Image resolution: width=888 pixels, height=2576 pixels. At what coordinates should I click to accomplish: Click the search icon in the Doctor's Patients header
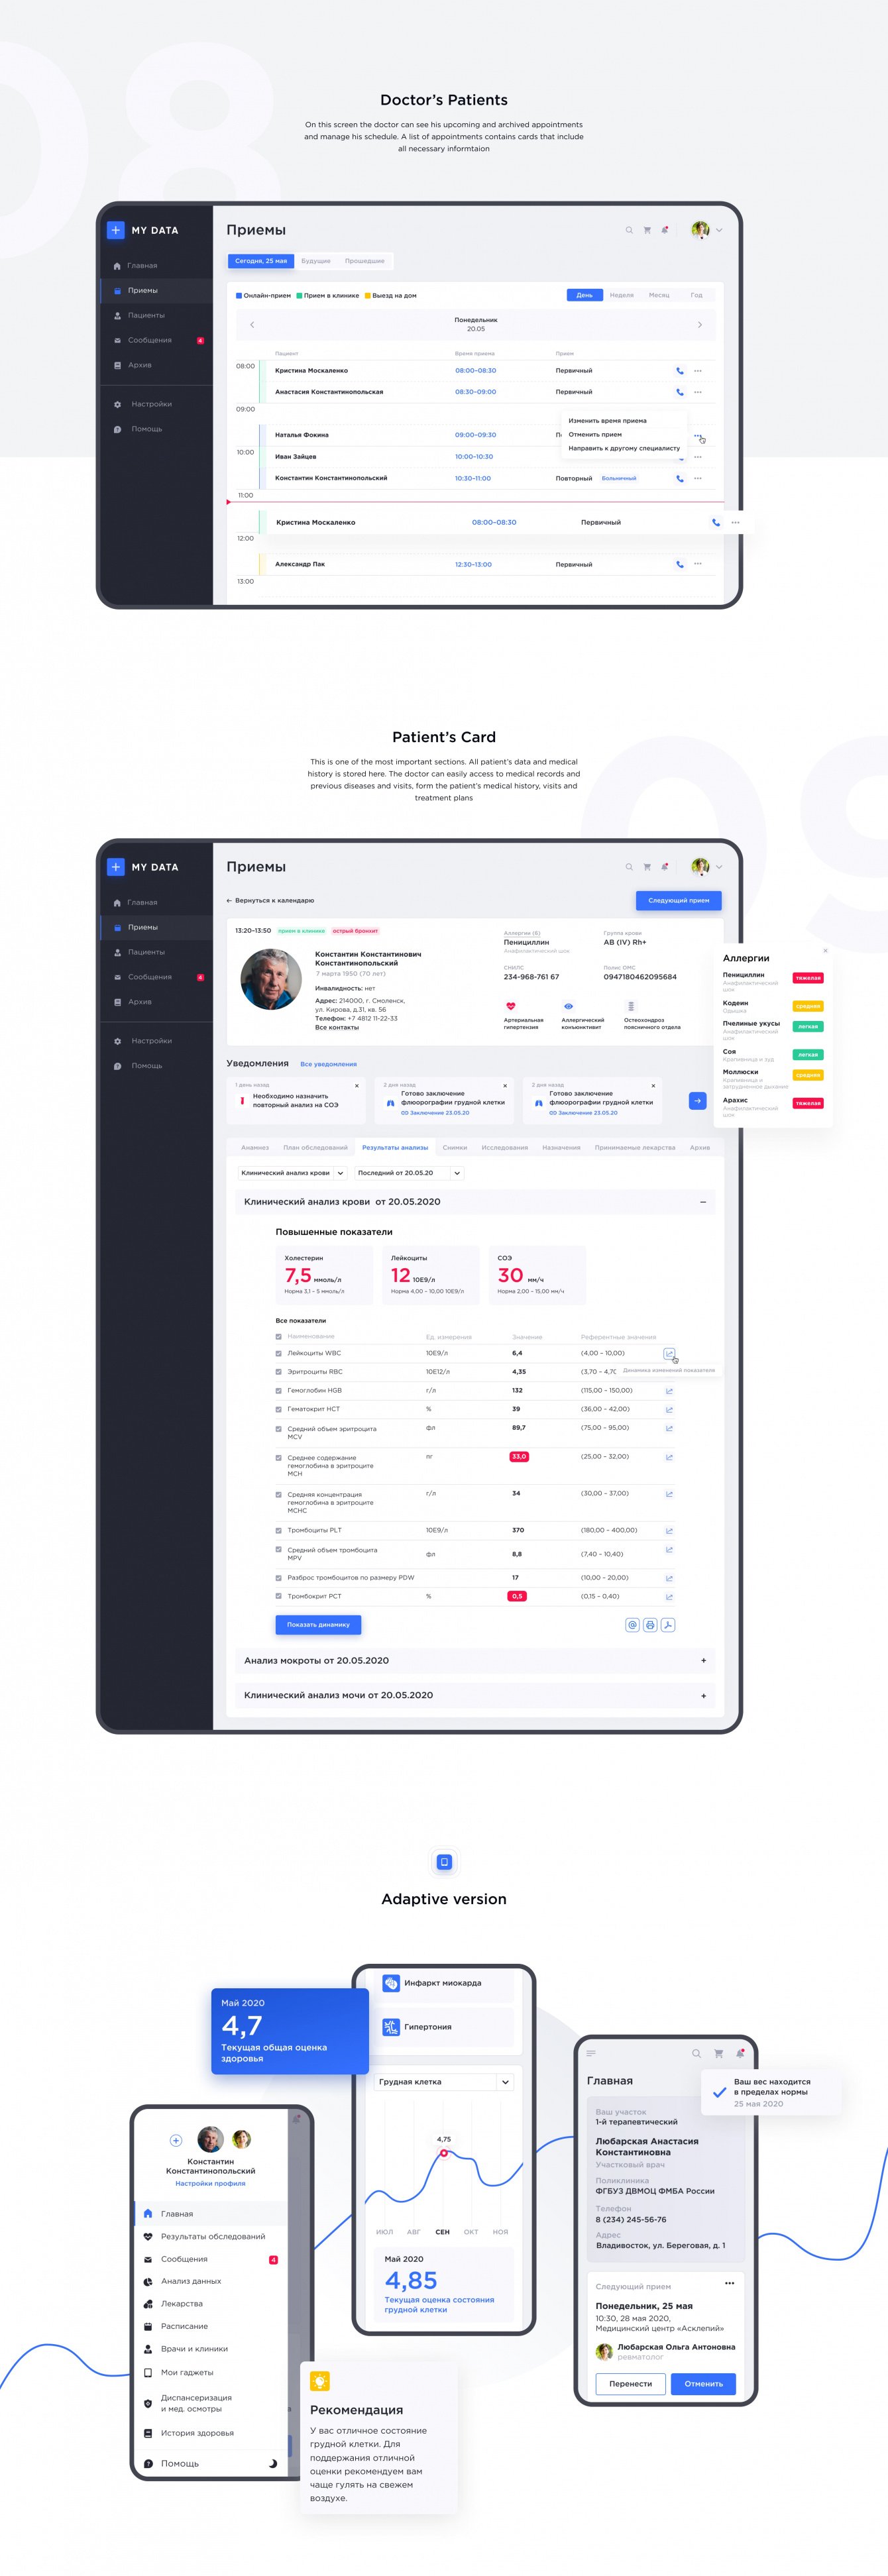pyautogui.click(x=629, y=230)
